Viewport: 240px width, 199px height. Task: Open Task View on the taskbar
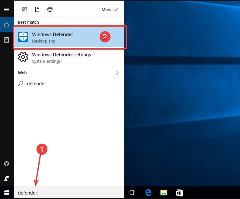pyautogui.click(x=132, y=193)
